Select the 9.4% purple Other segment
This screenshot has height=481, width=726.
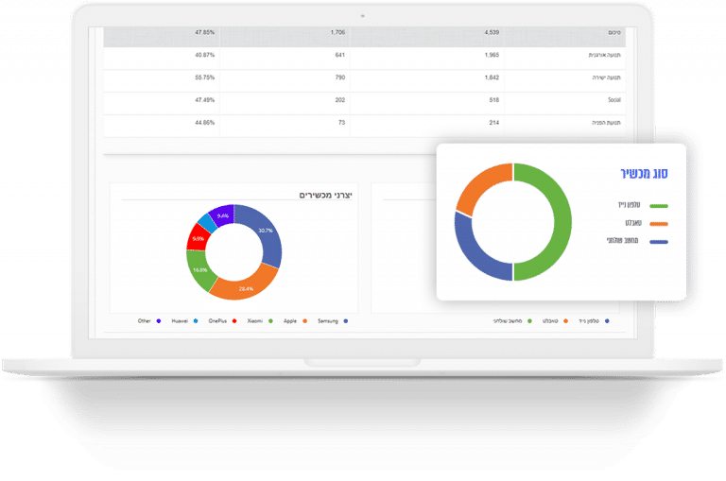point(223,215)
